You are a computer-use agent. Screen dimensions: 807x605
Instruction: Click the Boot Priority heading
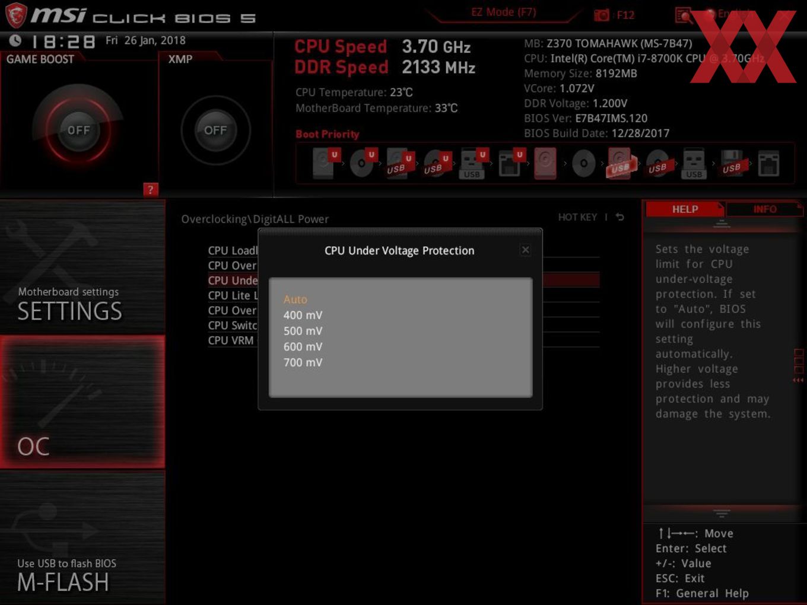pyautogui.click(x=327, y=134)
